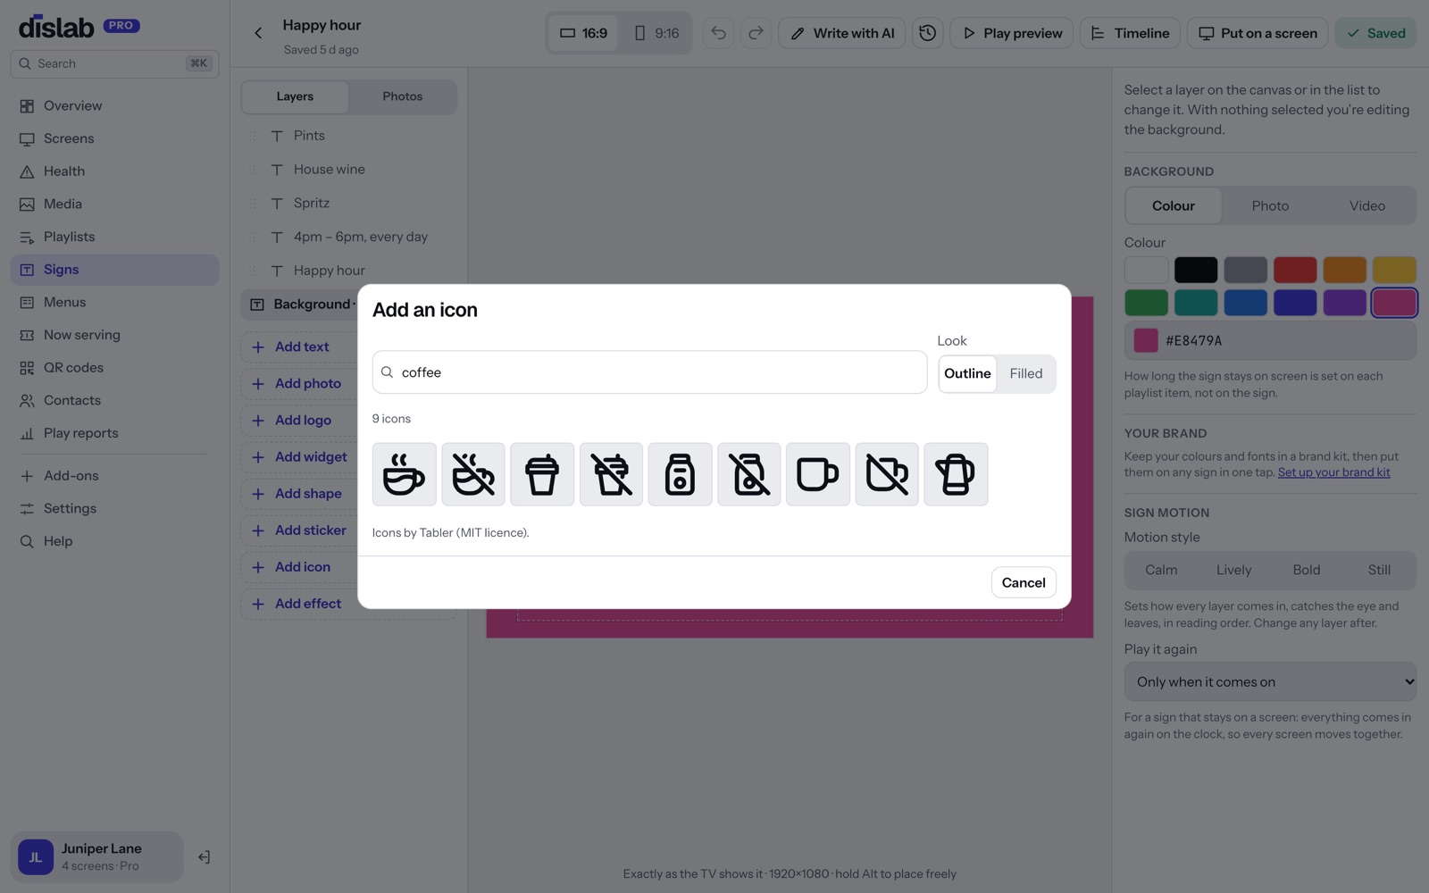Choose the crossed-out takeaway cup icon
The height and width of the screenshot is (893, 1429).
click(611, 474)
